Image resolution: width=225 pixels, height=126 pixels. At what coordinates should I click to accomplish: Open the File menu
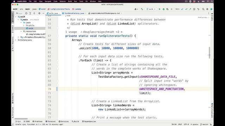click(x=30, y=1)
